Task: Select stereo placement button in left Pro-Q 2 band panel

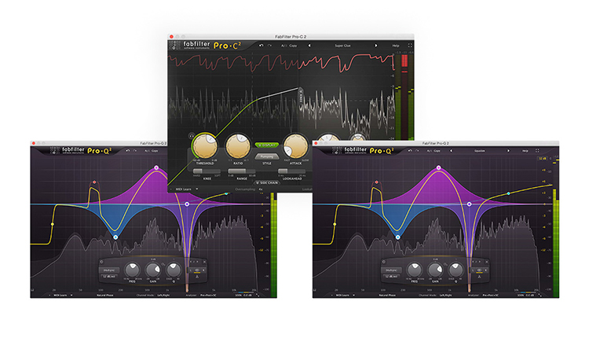Action: 197,270
